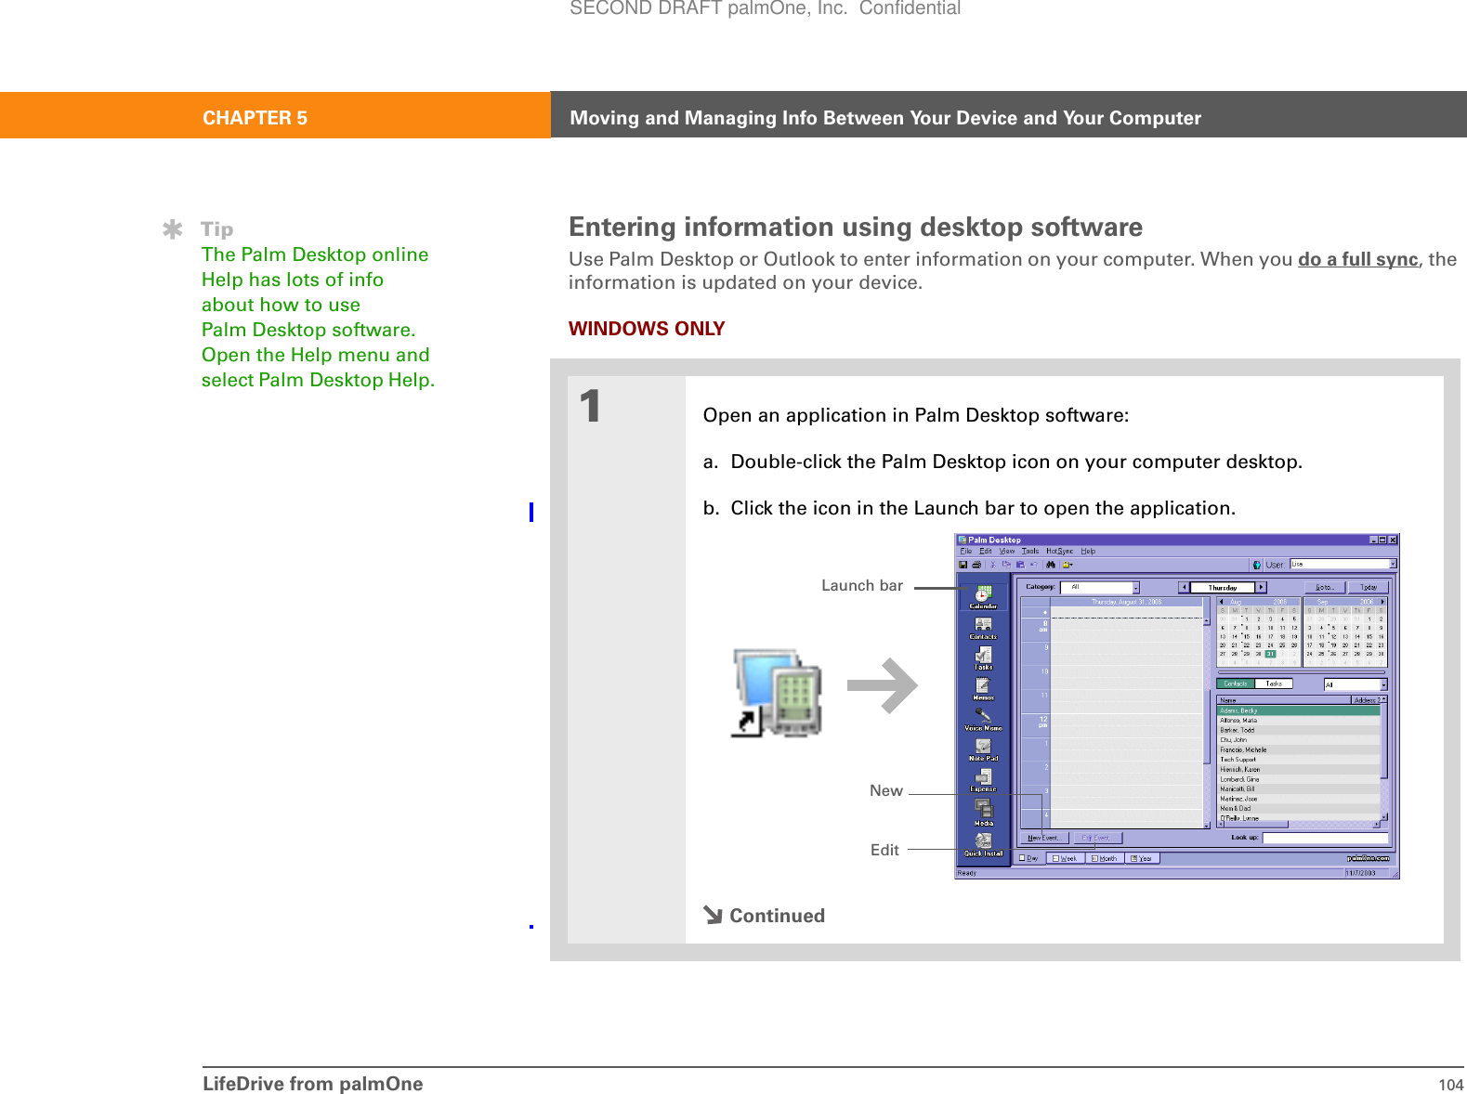Click highlighted date 31 in Aug calendar
This screenshot has height=1094, width=1467.
pos(1270,654)
